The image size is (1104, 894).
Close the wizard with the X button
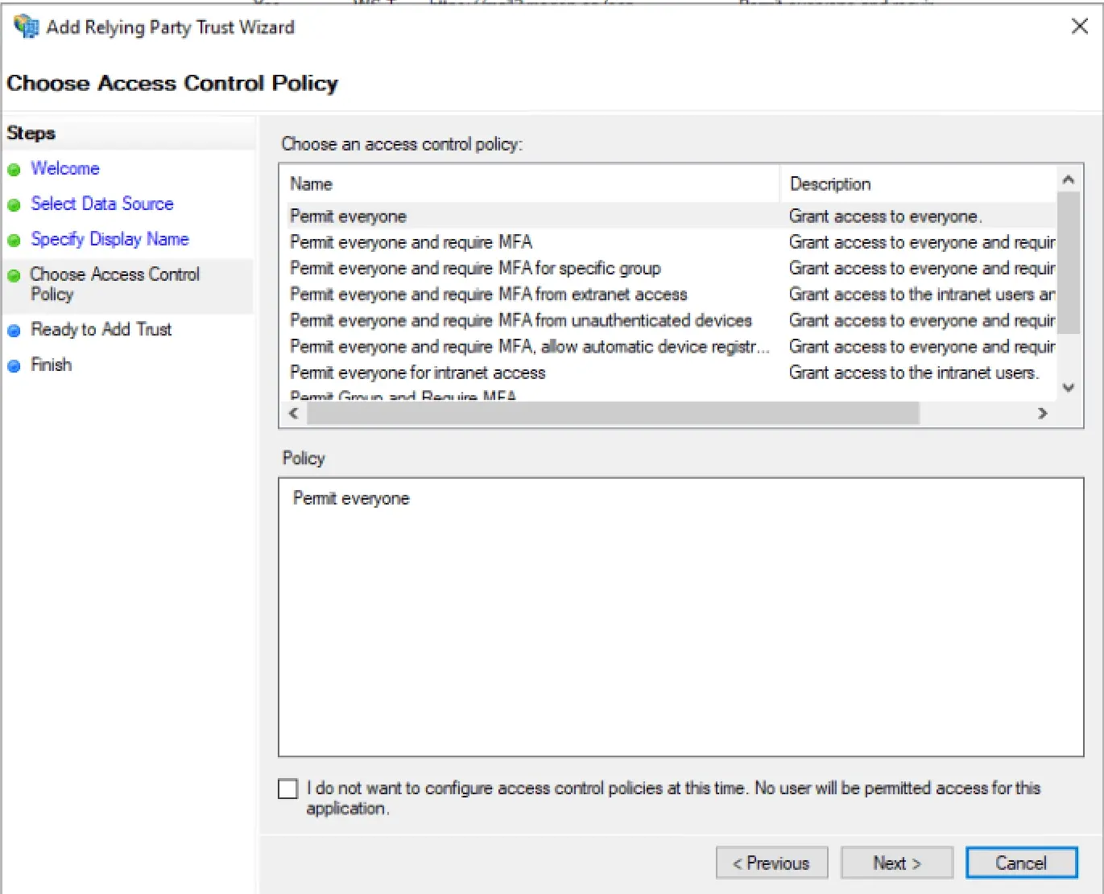[1079, 27]
